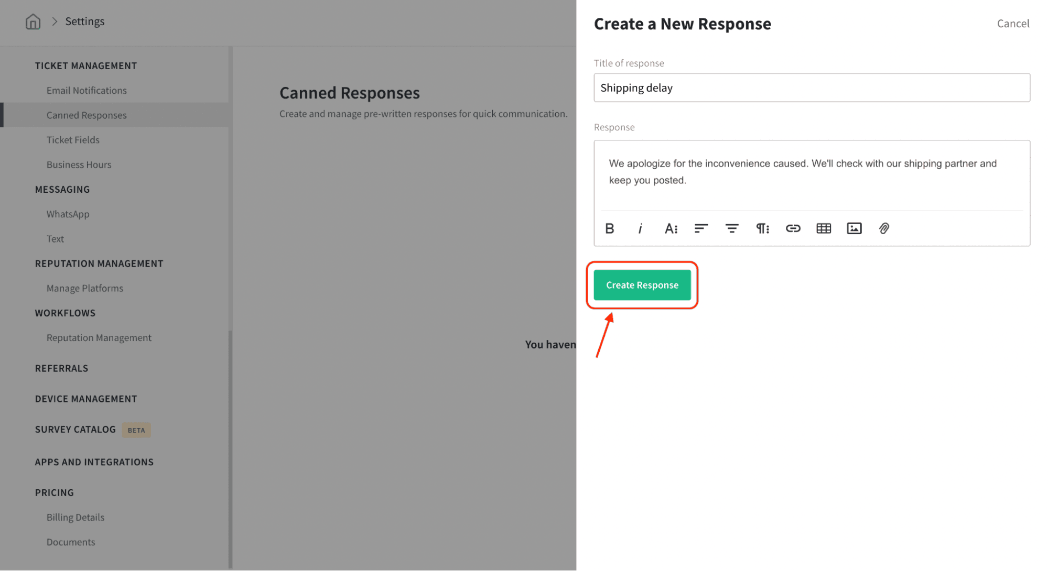Open Email Notifications in the sidebar
Screen dimensions: 1048x571
tap(87, 90)
